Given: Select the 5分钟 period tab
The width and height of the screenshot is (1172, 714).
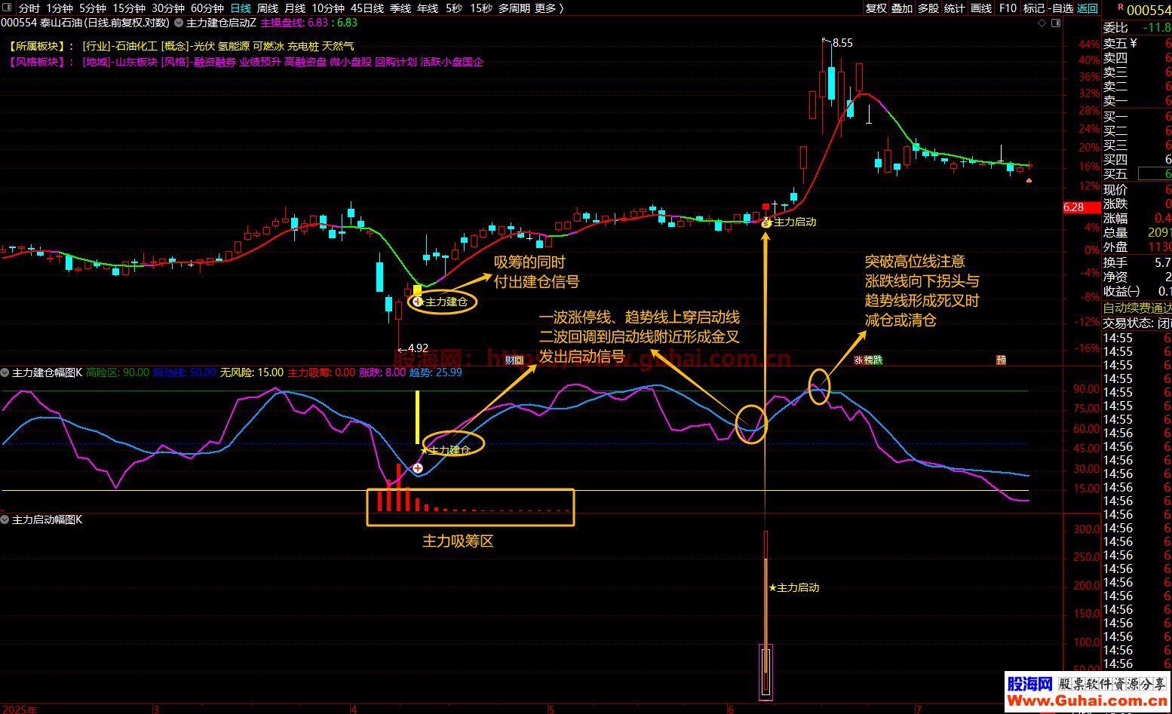Looking at the screenshot, I should tap(93, 8).
